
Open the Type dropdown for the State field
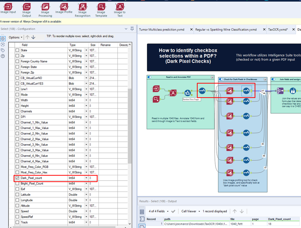coord(86,50)
